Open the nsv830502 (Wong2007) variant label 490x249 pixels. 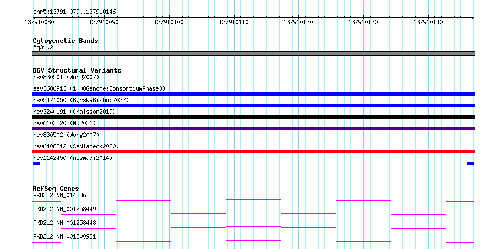(x=66, y=135)
